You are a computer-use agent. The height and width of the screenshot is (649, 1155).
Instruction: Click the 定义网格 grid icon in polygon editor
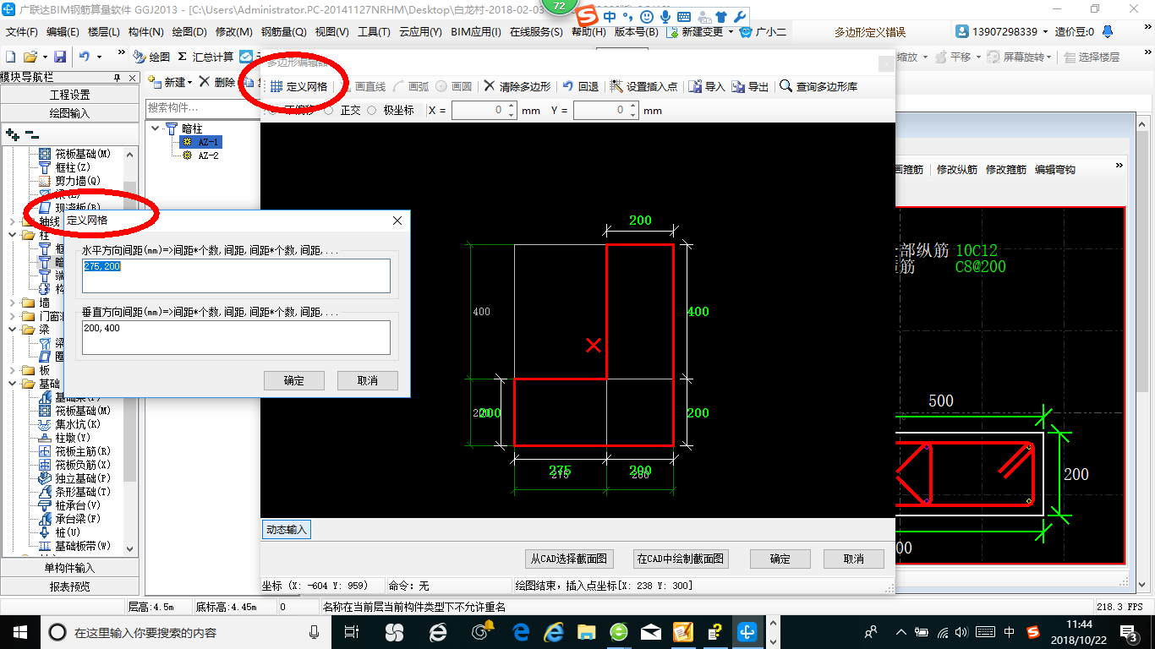[x=276, y=86]
